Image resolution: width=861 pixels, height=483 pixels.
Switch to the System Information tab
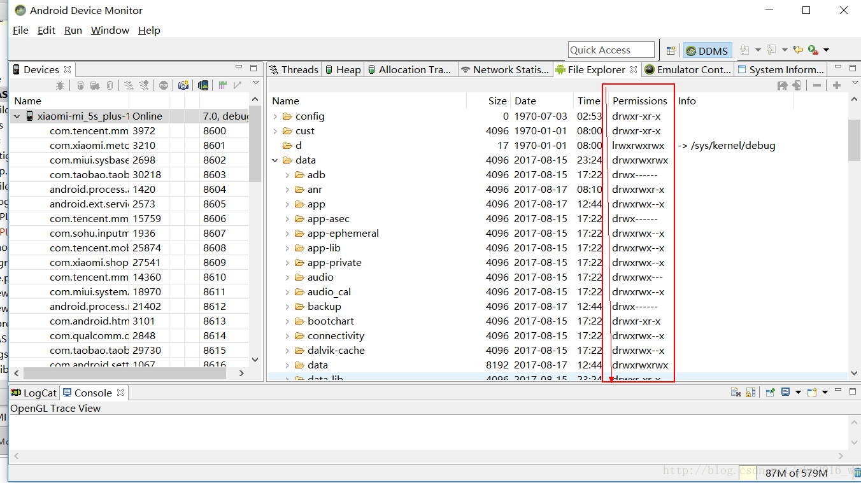781,70
